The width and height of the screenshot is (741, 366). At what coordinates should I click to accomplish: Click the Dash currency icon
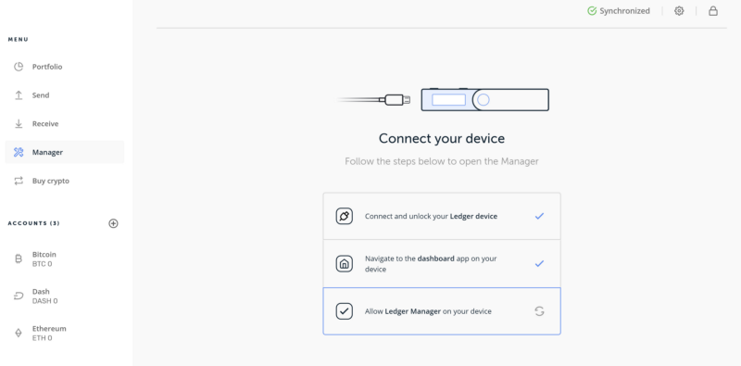tap(19, 296)
